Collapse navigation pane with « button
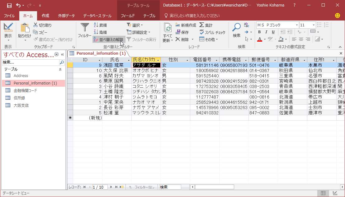 62,54
